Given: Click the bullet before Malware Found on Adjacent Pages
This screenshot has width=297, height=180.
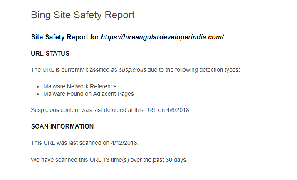Looking at the screenshot, I should [x=38, y=94].
